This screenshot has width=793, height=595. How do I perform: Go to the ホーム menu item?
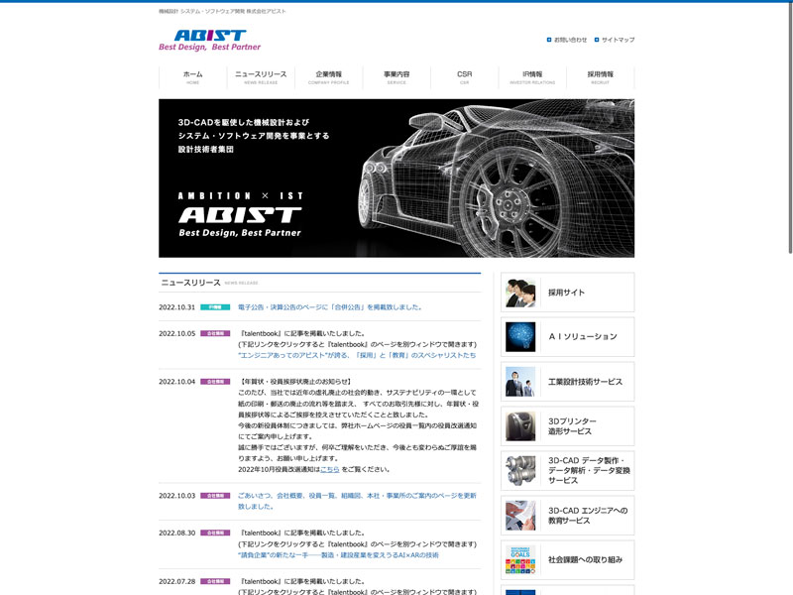coord(192,77)
